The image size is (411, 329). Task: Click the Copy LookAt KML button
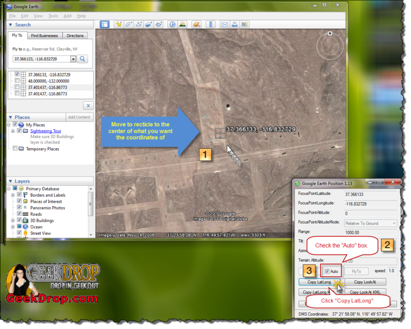coord(365,292)
